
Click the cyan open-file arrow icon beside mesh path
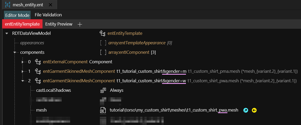[246, 110]
